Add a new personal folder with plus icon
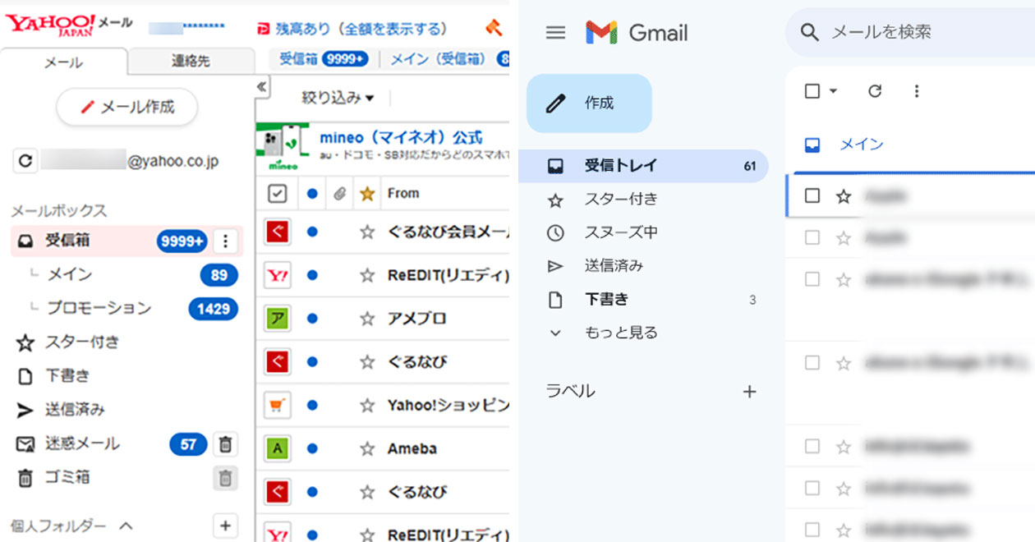Screen dimensions: 1035x542 point(226,526)
